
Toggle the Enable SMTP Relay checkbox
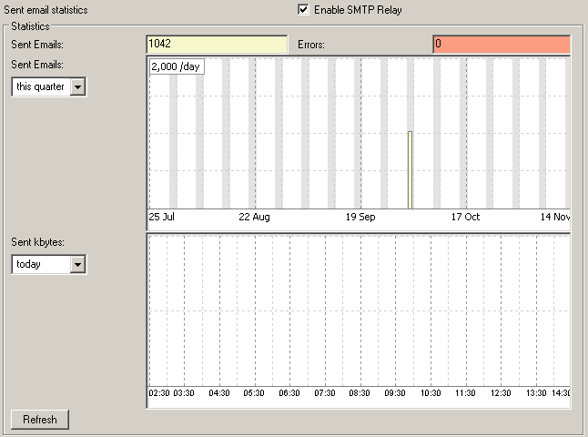(303, 10)
